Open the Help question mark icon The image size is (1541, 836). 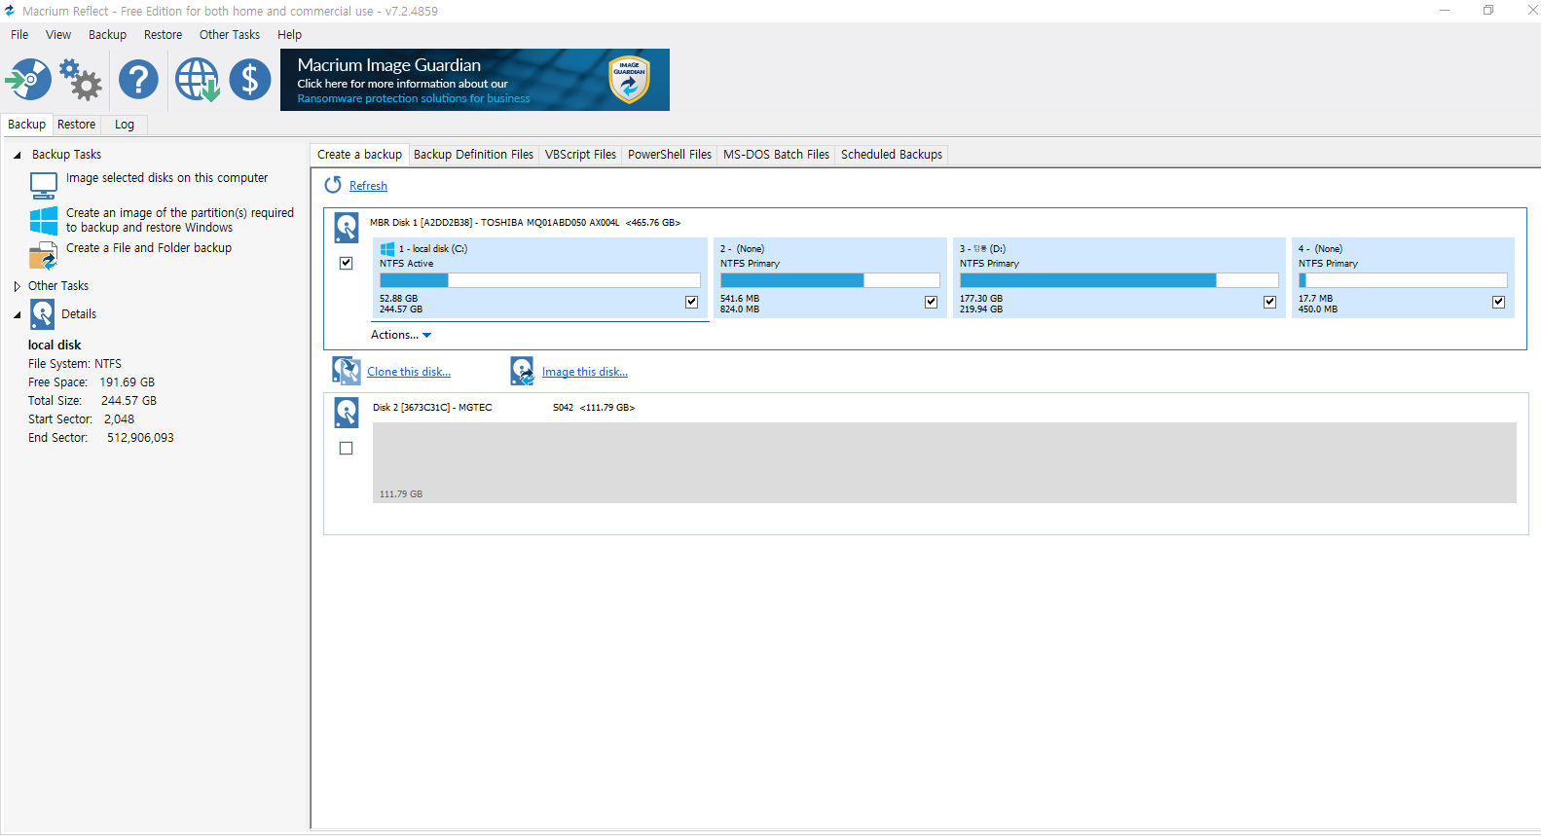tap(138, 80)
